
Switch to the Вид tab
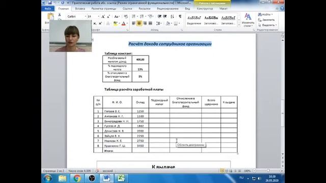tap(187, 9)
